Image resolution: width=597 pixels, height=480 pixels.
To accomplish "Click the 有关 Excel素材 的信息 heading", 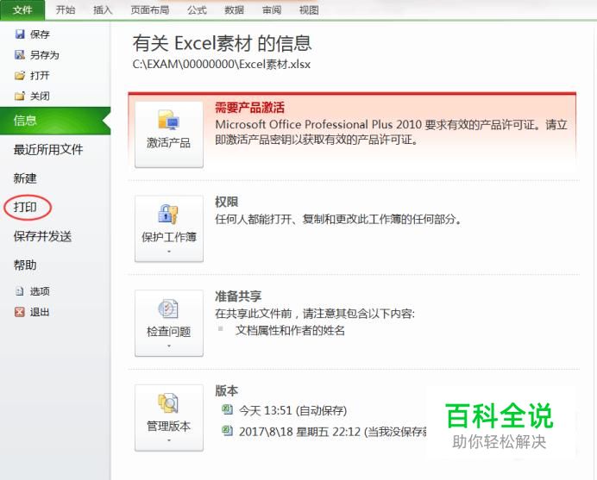I will (222, 43).
